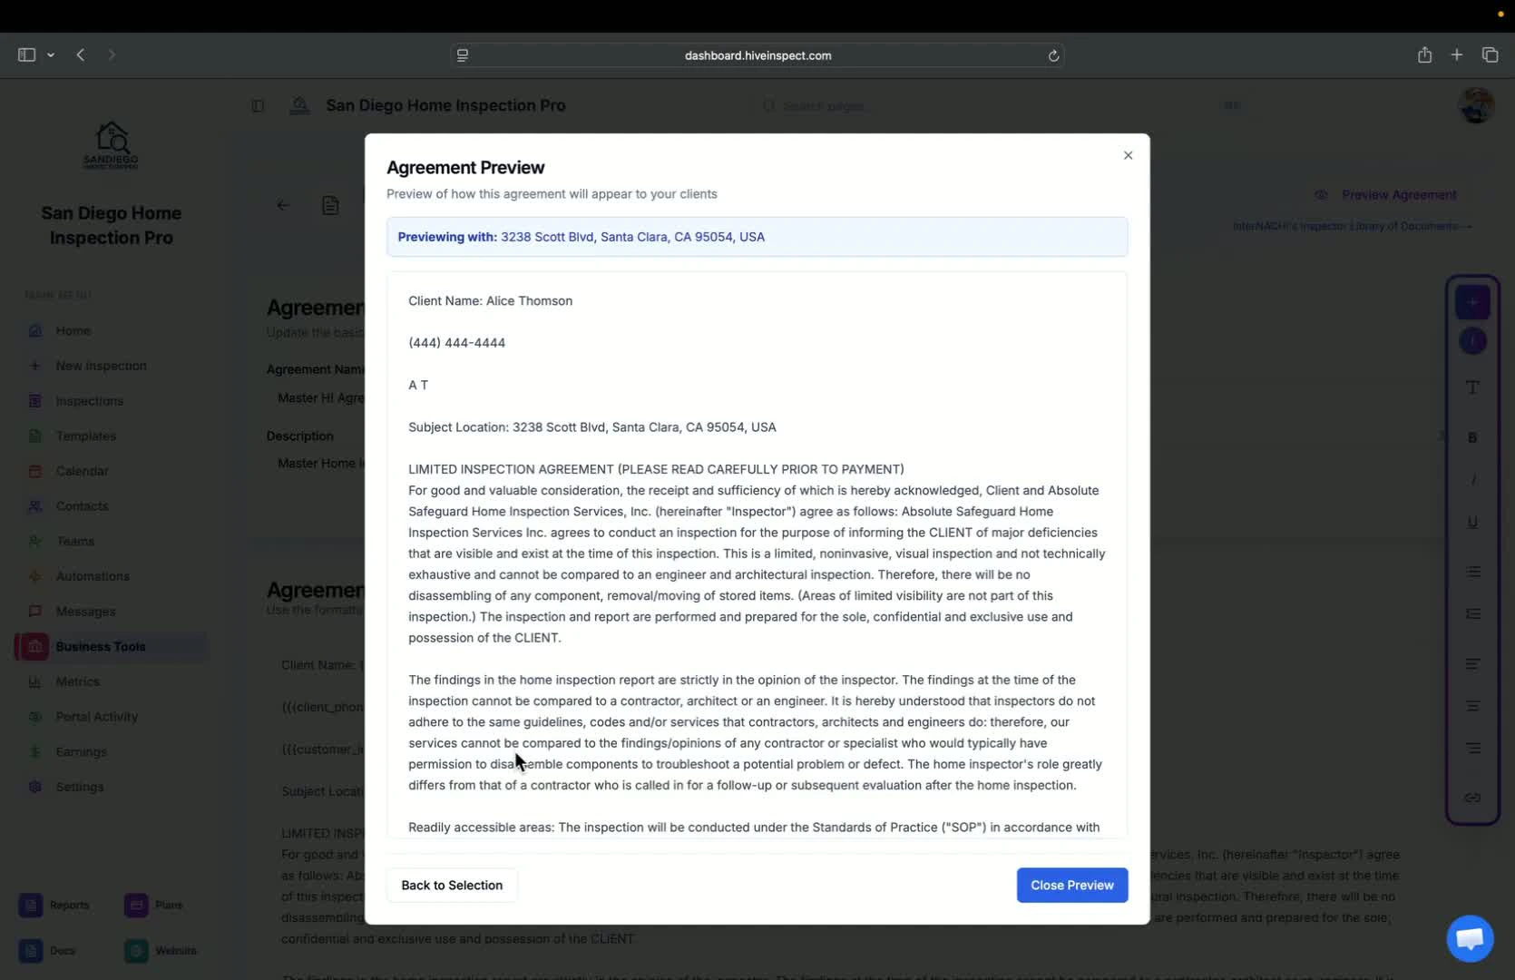Screen dimensions: 1515x980
Task: Click the dashboard.hiveinspect.com address bar
Action: coord(758,54)
